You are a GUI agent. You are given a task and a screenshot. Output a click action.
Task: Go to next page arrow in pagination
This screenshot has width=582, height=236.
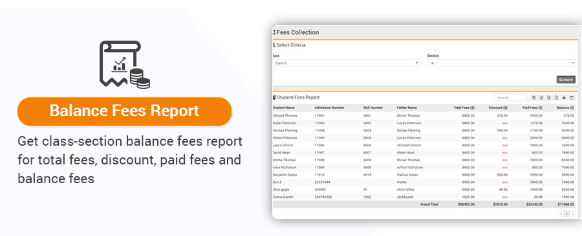pos(573,214)
